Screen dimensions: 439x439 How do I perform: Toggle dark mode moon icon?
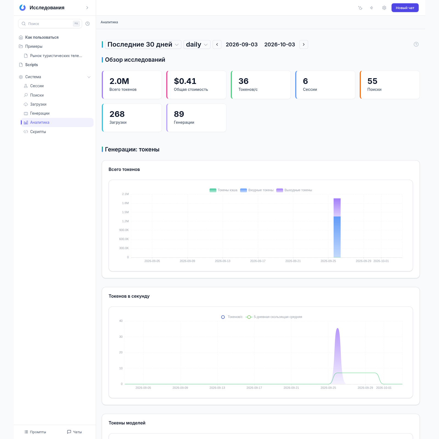click(360, 8)
